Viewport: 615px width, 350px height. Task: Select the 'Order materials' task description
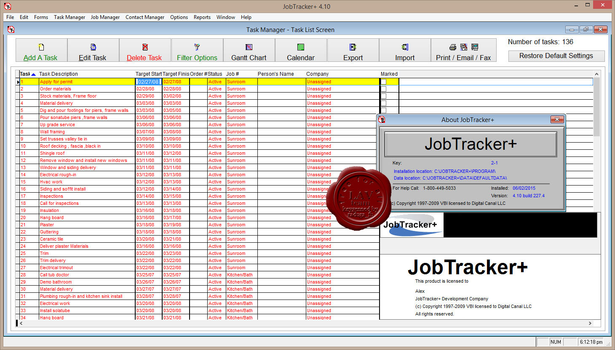point(56,89)
